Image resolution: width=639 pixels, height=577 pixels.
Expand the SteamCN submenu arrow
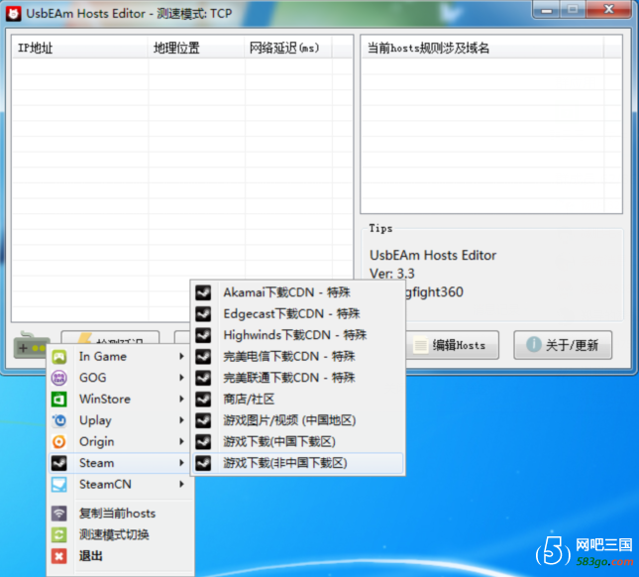coord(181,484)
